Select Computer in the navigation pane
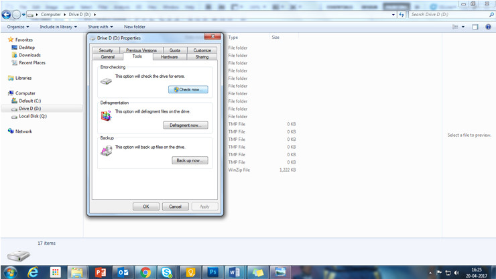 point(25,93)
